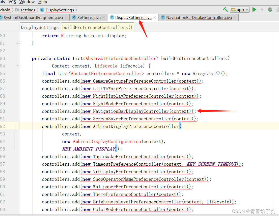The image size is (279, 216).
Task: Collapse the fold marker at line 84
Action: coord(19,66)
